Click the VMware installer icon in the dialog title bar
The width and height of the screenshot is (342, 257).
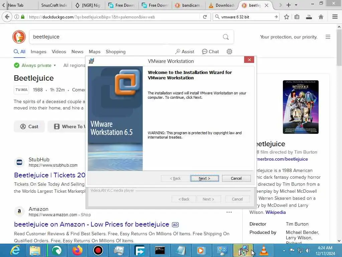point(92,61)
